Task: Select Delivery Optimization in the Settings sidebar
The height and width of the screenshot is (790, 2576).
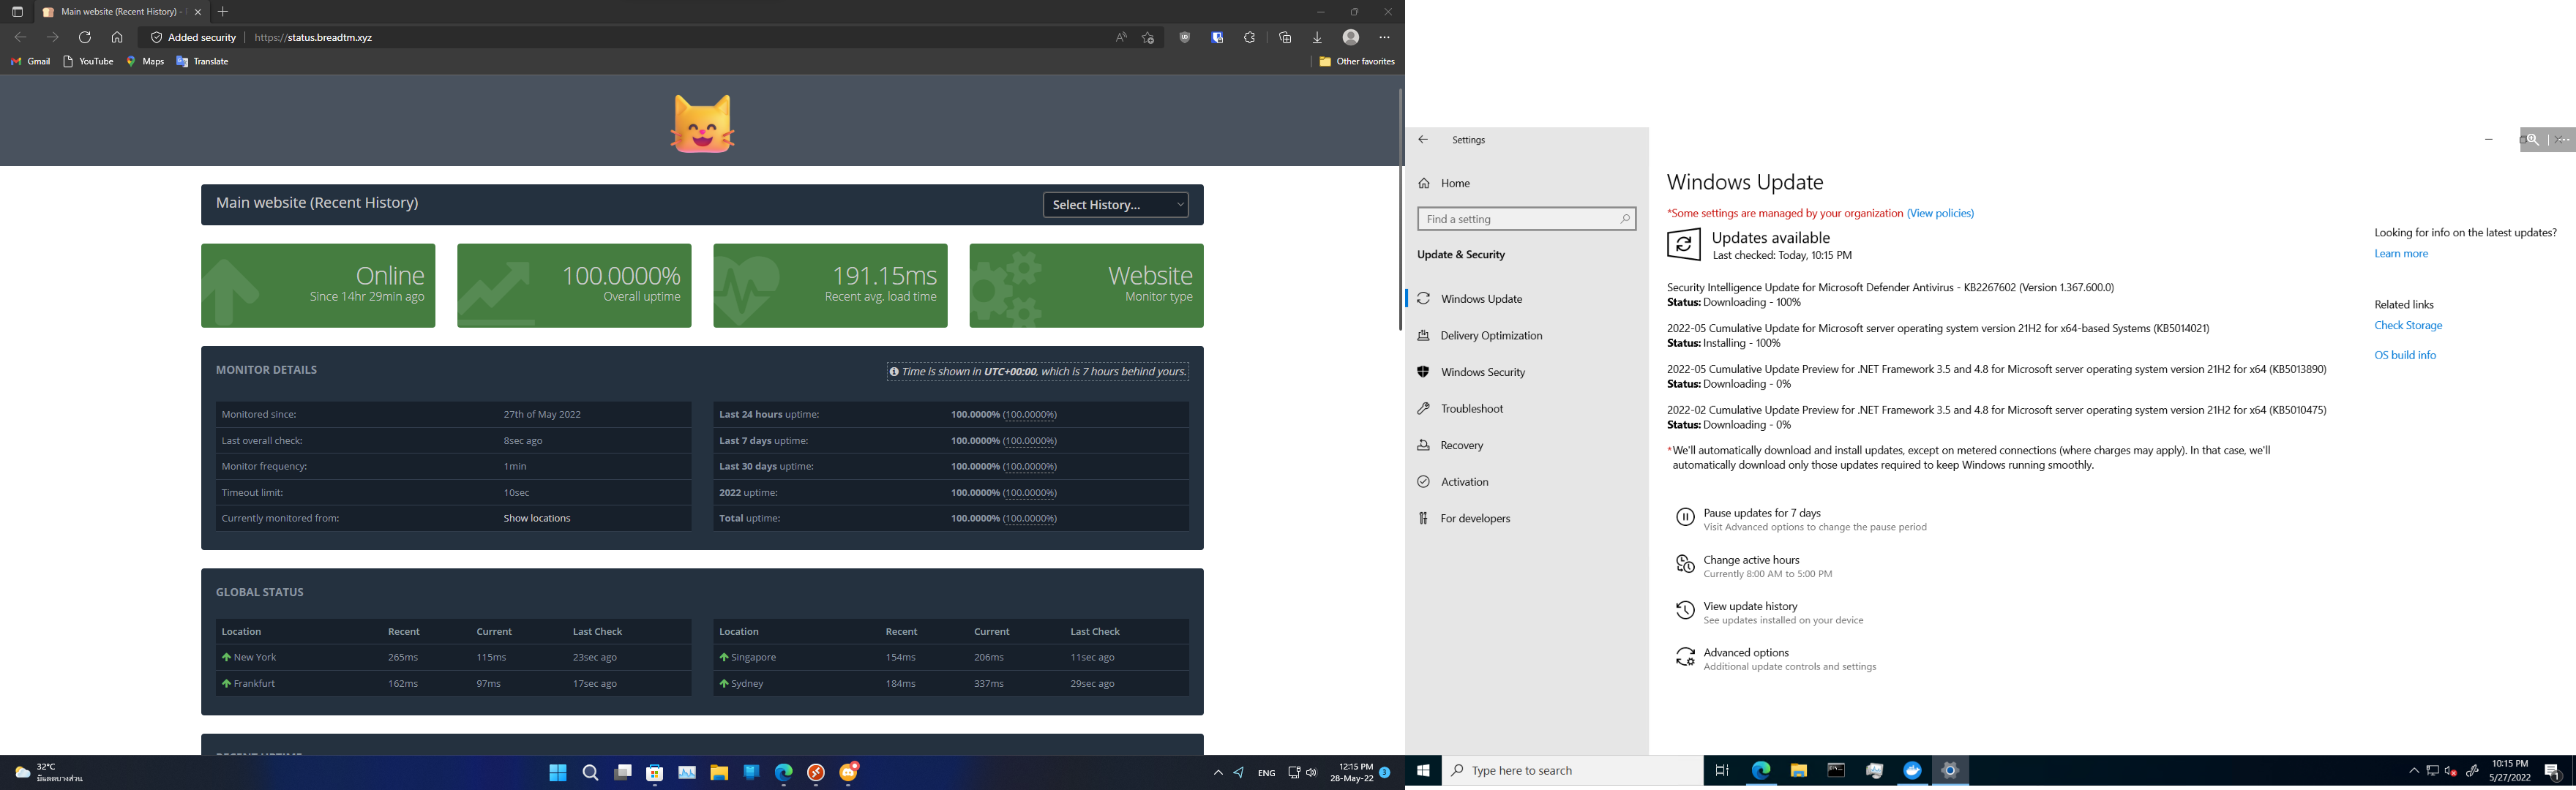Action: pos(1491,335)
